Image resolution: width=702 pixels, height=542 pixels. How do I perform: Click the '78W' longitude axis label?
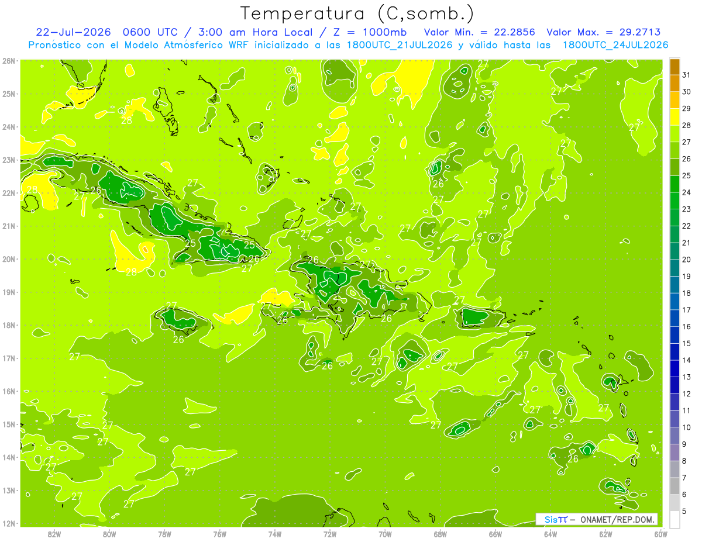164,534
